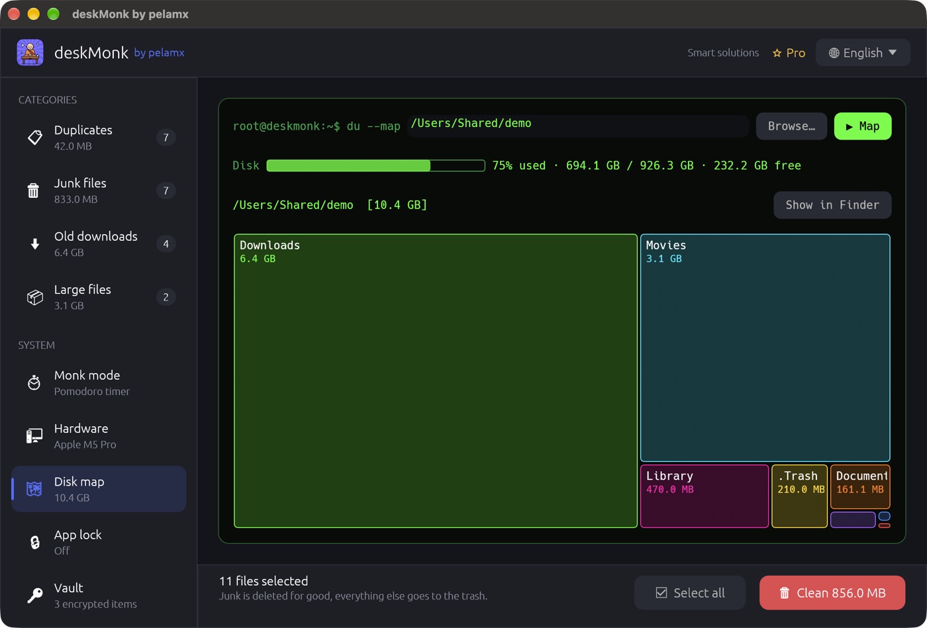Screen dimensions: 927x628
Task: Select the teal Movies treemap block
Action: 765,348
